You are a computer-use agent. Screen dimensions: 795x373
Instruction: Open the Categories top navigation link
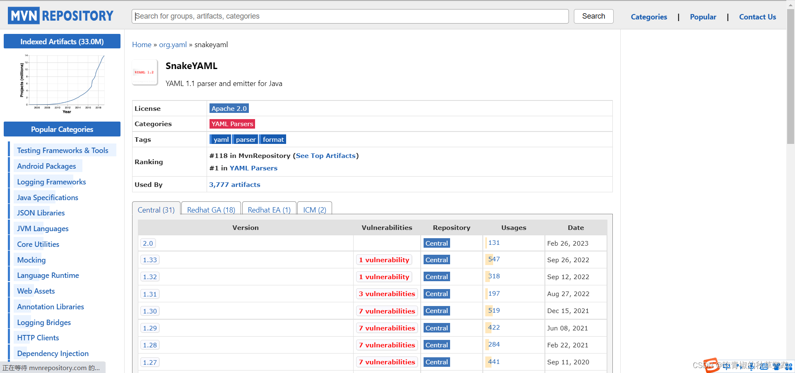coord(649,17)
